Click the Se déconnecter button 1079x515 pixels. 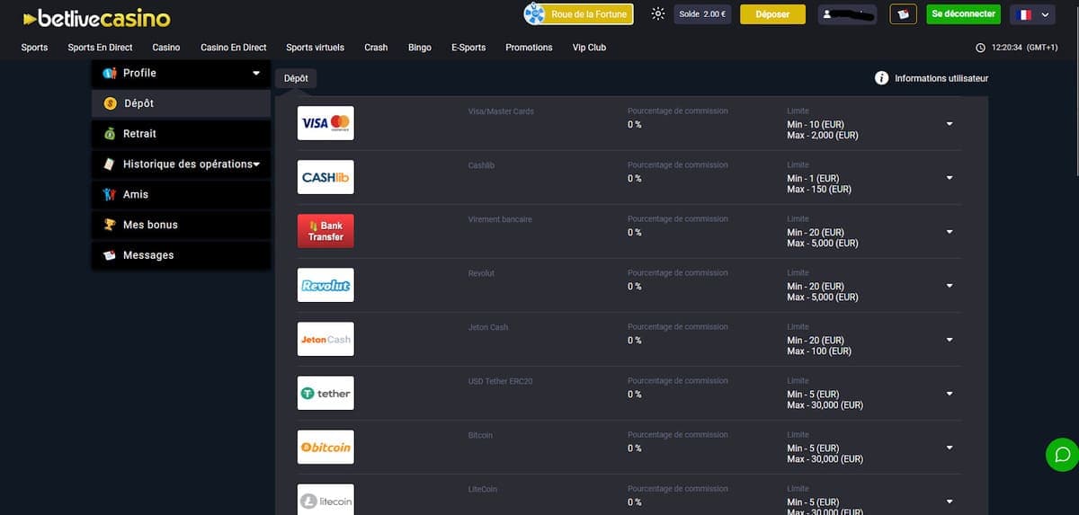(x=963, y=14)
